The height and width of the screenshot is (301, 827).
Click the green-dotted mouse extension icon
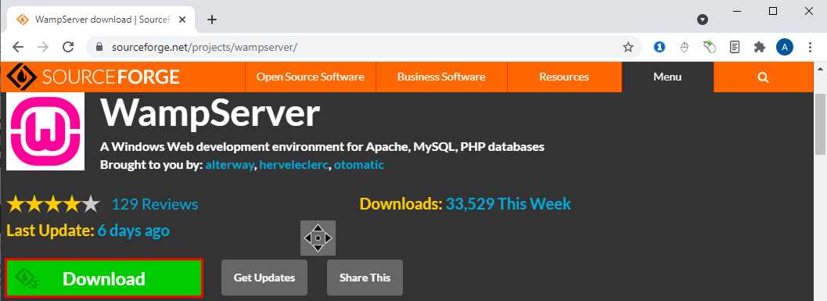(710, 48)
